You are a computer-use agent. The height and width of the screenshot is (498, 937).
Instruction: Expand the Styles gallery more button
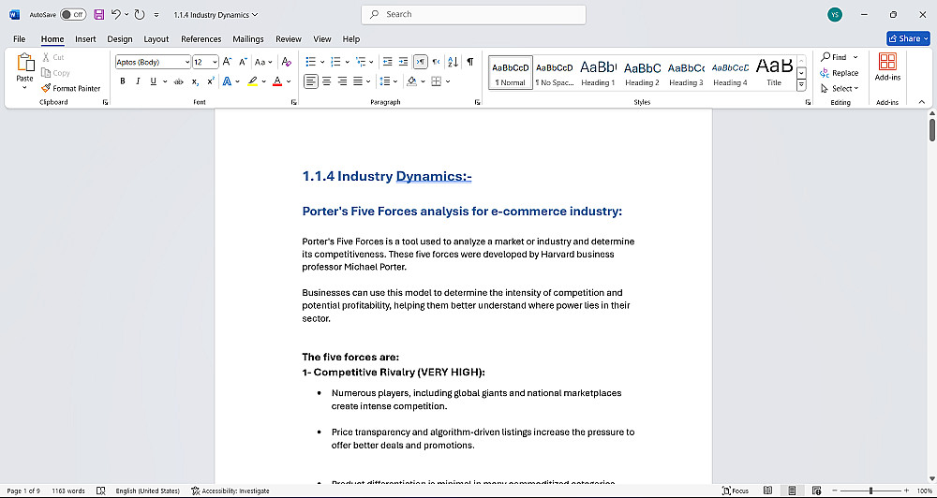(801, 85)
